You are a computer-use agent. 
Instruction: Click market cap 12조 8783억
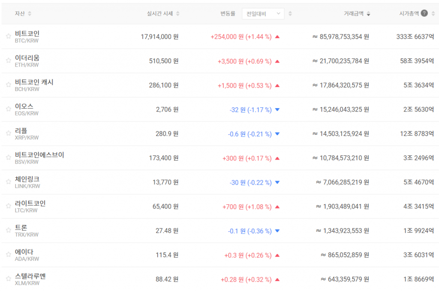pyautogui.click(x=417, y=134)
